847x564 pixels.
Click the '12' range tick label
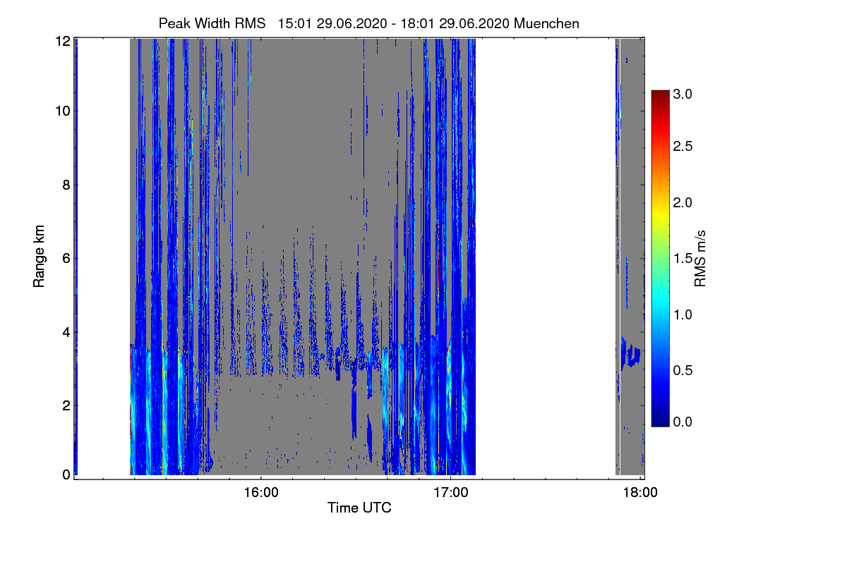click(63, 41)
